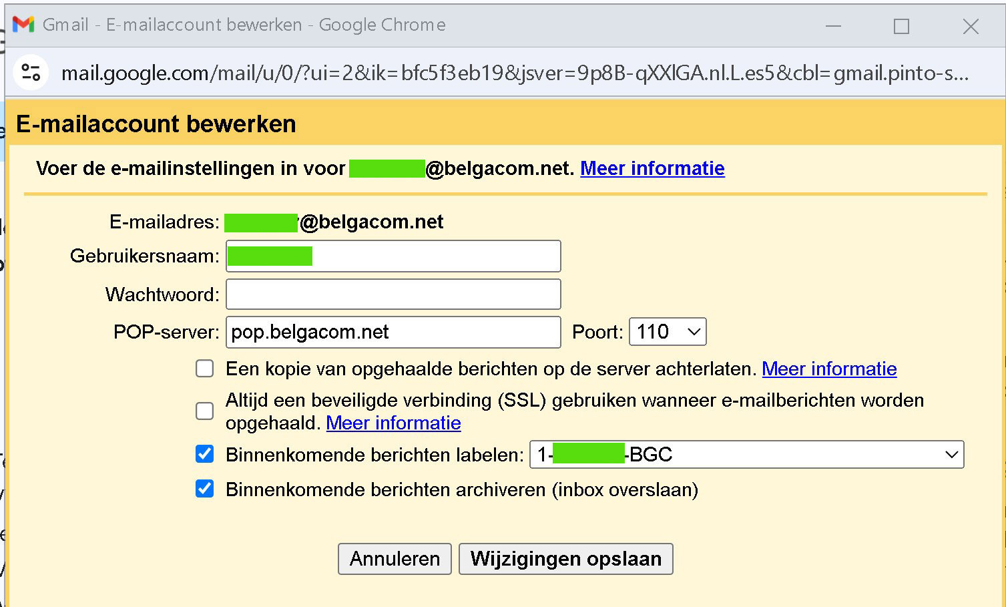Viewport: 1006px width, 607px height.
Task: Uncheck Binnenkomende berichten labelen checkbox
Action: coord(205,454)
